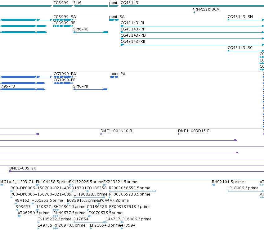Select the AT06259.5prime EST label
264x230 pixels.
click(33, 213)
